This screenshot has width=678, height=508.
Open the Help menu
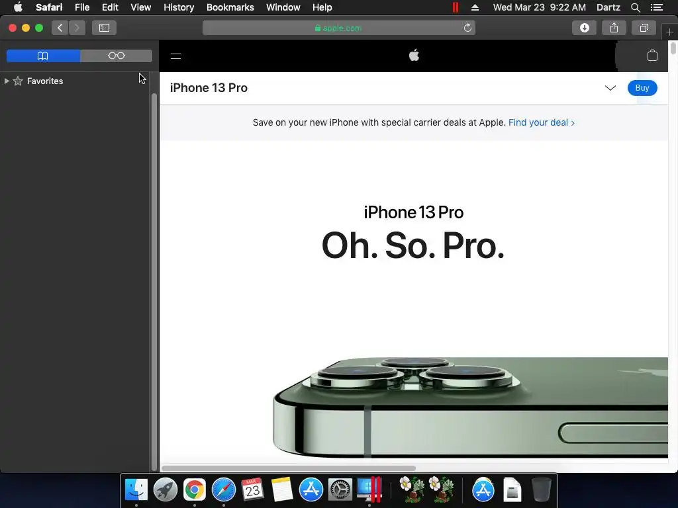point(322,7)
